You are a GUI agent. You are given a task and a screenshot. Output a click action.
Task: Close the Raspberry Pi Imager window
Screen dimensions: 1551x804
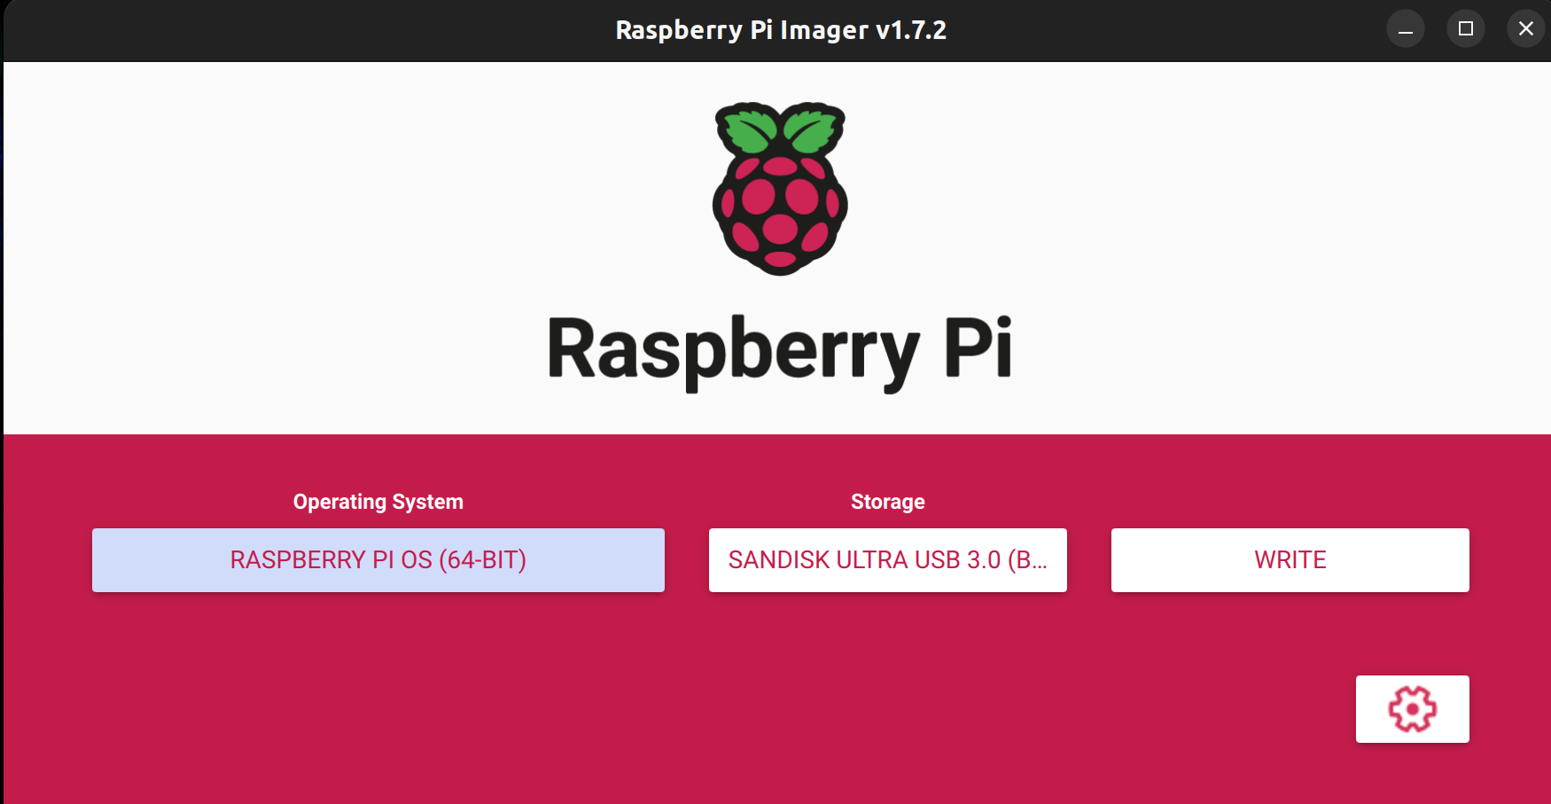pyautogui.click(x=1525, y=29)
